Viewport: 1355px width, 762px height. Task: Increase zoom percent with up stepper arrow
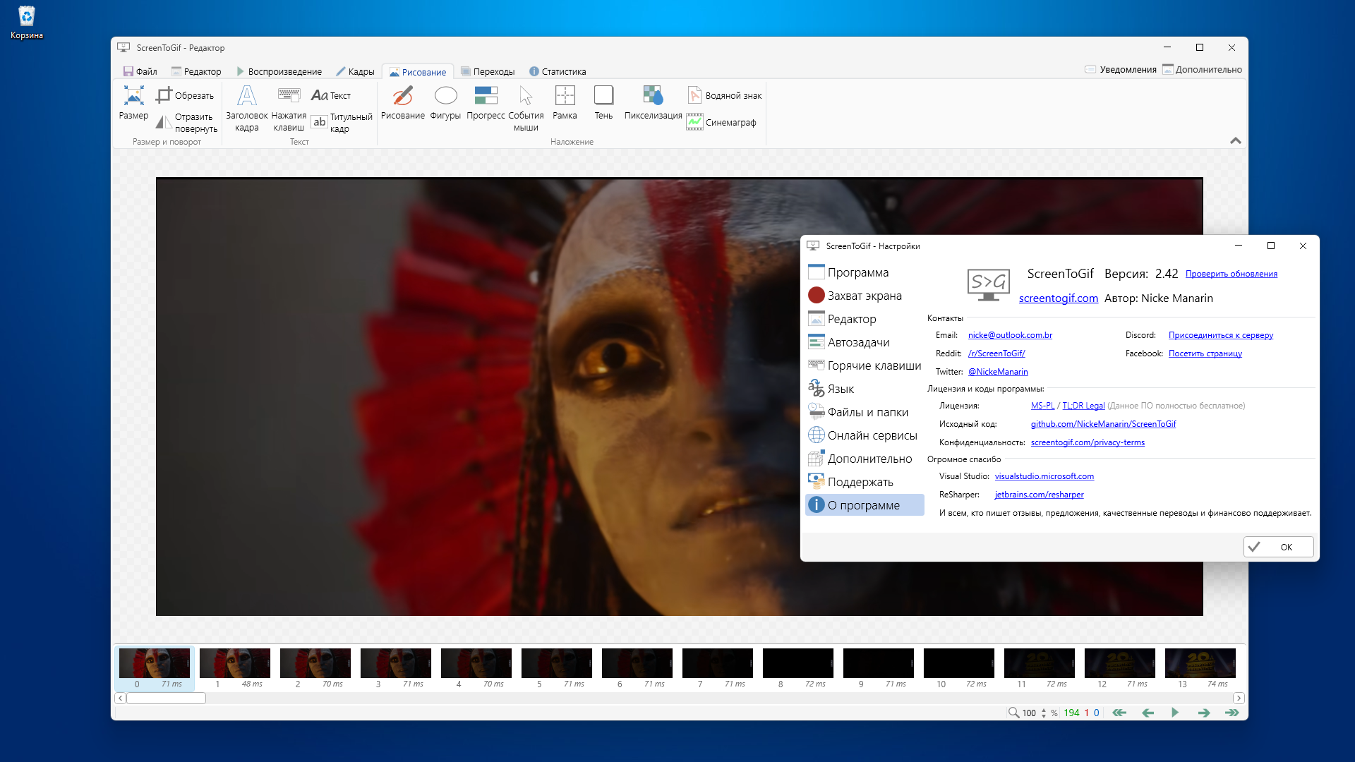(x=1044, y=709)
